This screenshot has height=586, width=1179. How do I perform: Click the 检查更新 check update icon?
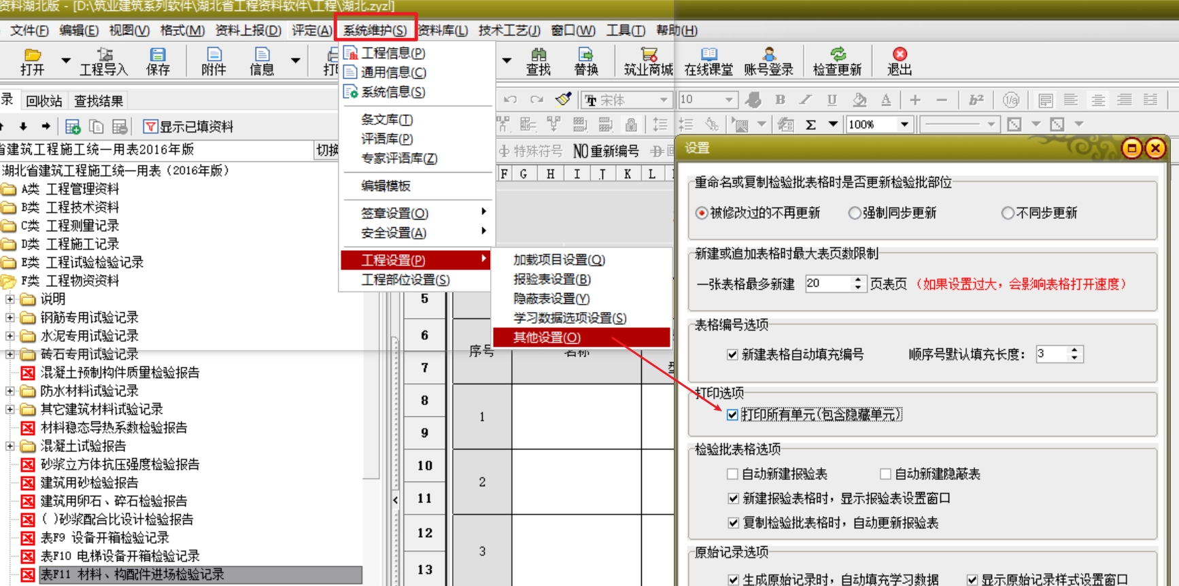838,55
